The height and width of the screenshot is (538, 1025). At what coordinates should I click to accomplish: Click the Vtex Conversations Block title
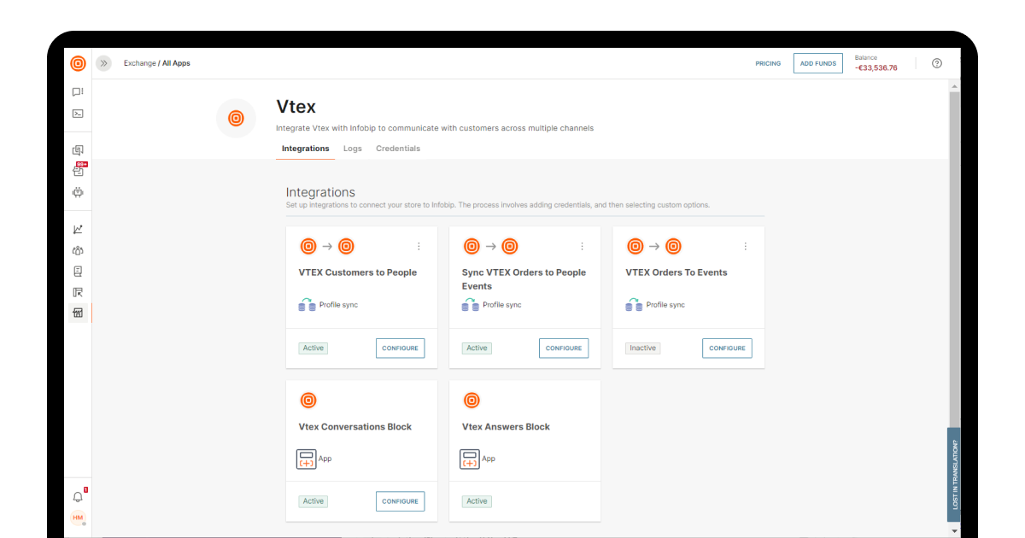pyautogui.click(x=355, y=427)
